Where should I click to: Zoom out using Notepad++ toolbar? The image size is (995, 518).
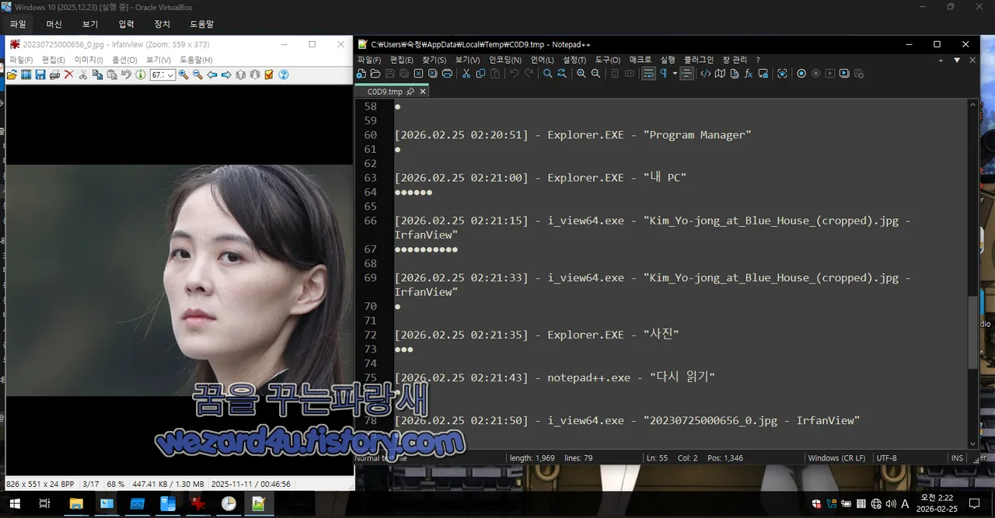(595, 74)
